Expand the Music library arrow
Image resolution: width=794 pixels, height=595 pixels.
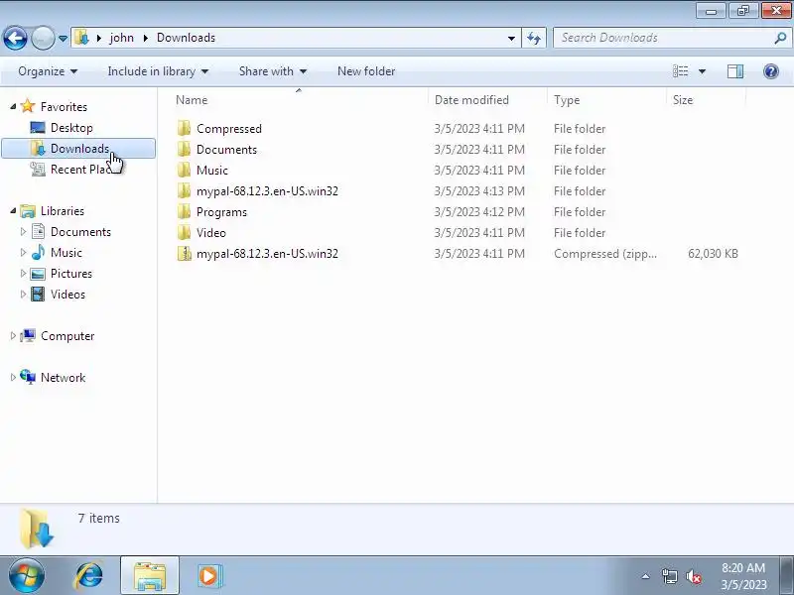[x=23, y=252]
